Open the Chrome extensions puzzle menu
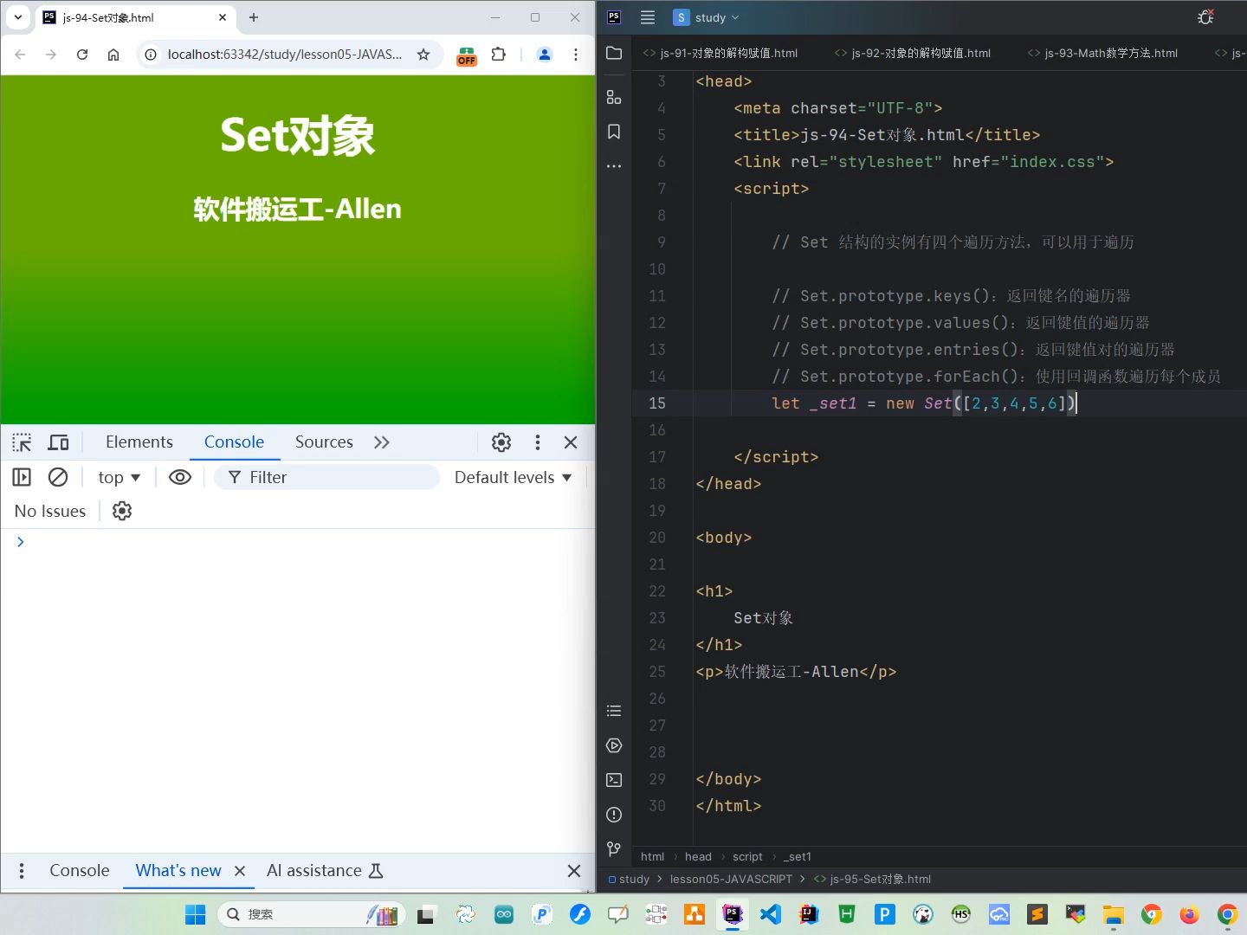Screen dimensions: 1247x935 coord(499,55)
